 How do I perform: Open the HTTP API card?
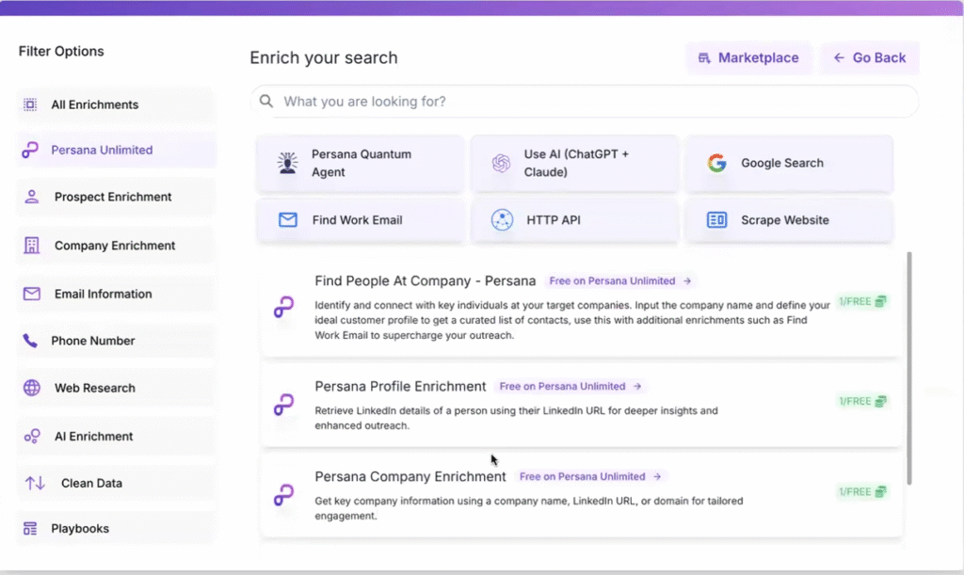[574, 220]
